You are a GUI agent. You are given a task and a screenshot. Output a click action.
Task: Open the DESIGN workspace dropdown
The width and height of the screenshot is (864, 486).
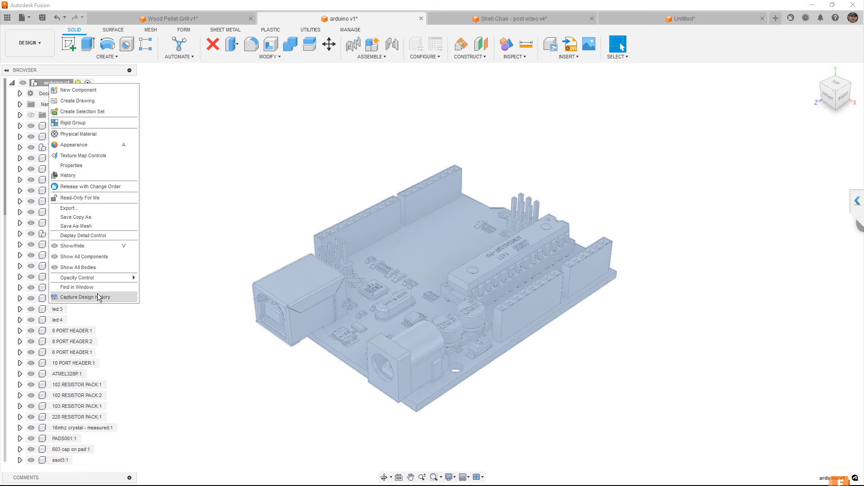pyautogui.click(x=30, y=43)
